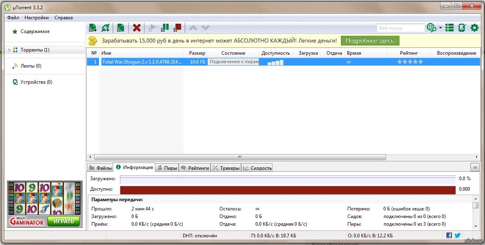
Task: Click the Web search input field
Action: [401, 28]
